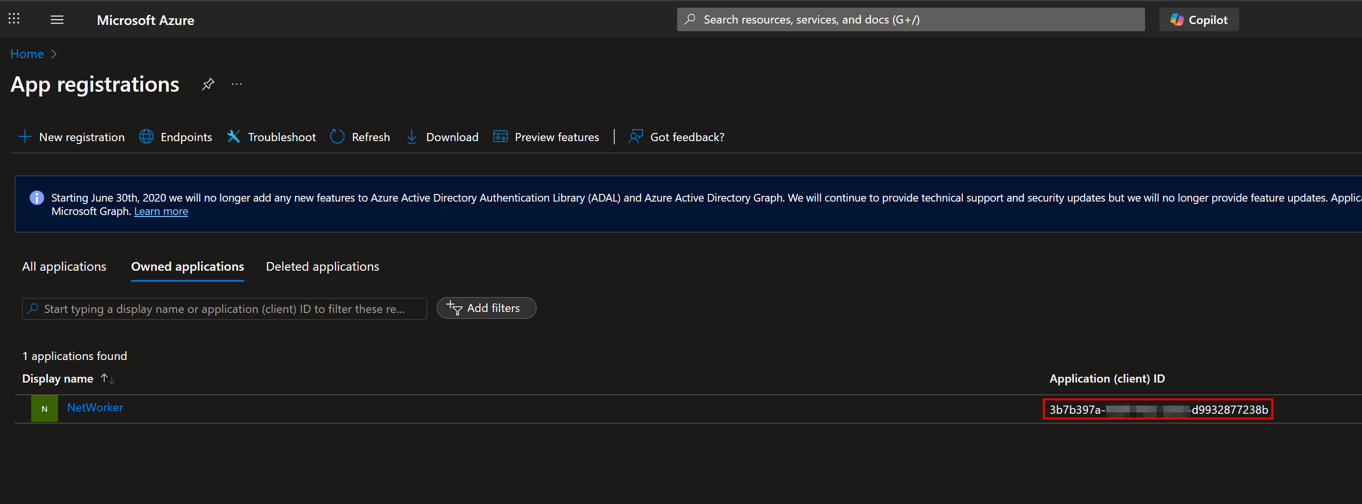Switch to the Deleted applications tab
Viewport: 1362px width, 504px height.
click(x=323, y=266)
